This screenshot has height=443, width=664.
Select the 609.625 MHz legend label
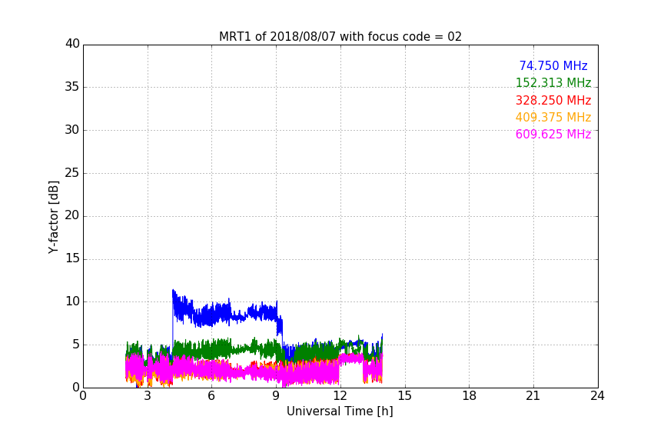click(553, 134)
